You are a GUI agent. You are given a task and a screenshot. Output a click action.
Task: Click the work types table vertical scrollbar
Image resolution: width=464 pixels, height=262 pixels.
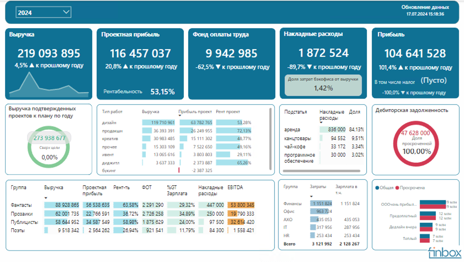[x=270, y=139]
